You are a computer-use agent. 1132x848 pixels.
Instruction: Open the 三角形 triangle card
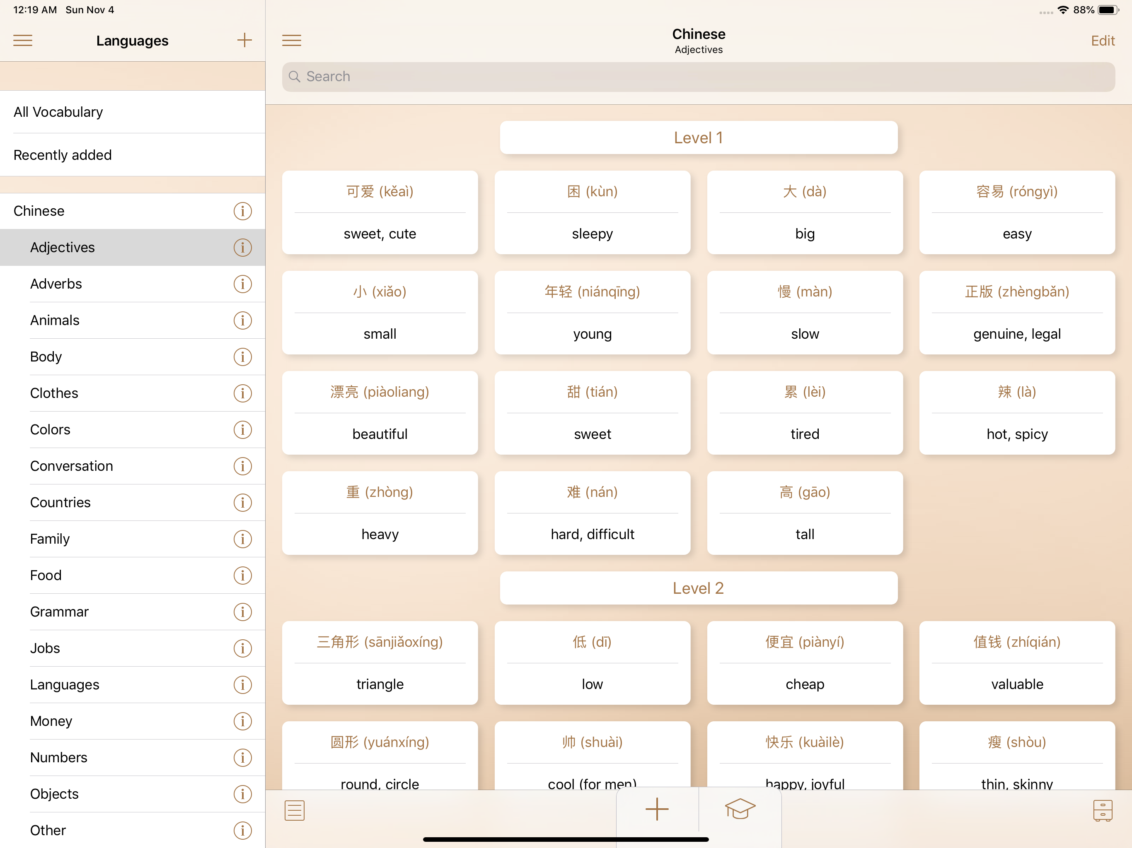pos(380,663)
